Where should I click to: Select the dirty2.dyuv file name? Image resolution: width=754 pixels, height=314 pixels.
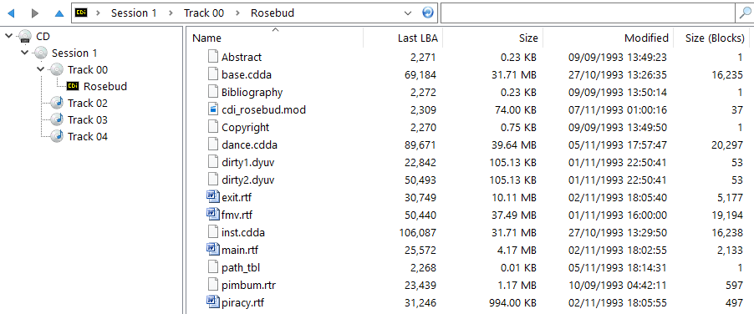248,180
